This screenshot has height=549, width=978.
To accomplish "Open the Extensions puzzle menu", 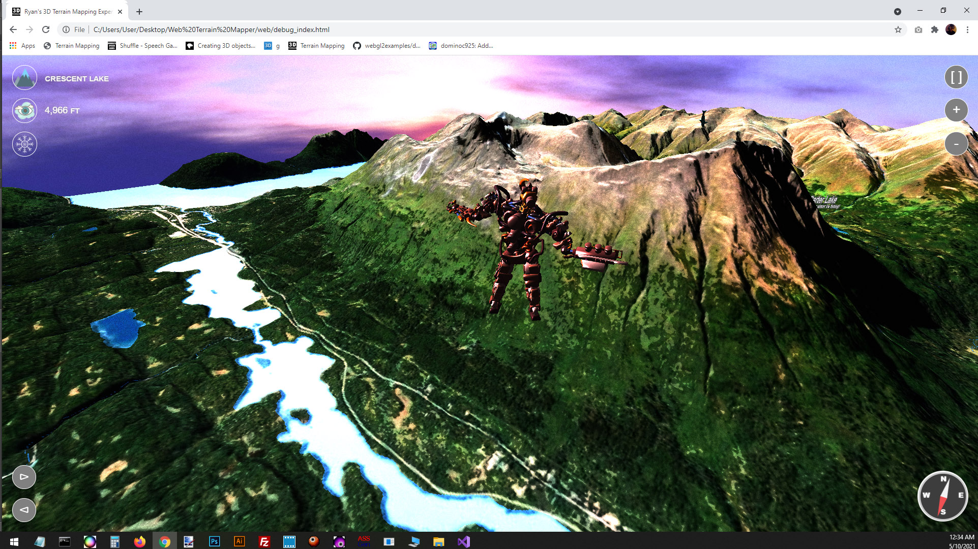I will (x=934, y=29).
